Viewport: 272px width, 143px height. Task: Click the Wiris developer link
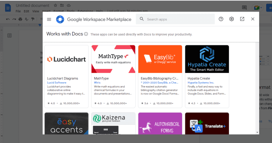[97, 83]
